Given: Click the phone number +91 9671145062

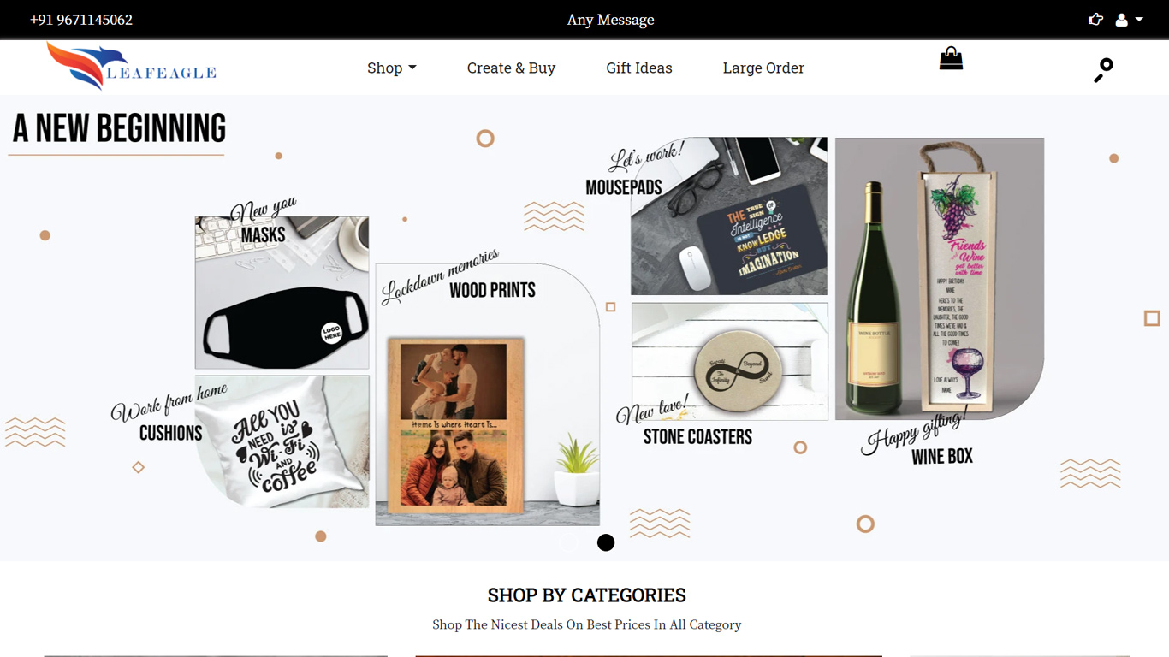Looking at the screenshot, I should click(81, 20).
